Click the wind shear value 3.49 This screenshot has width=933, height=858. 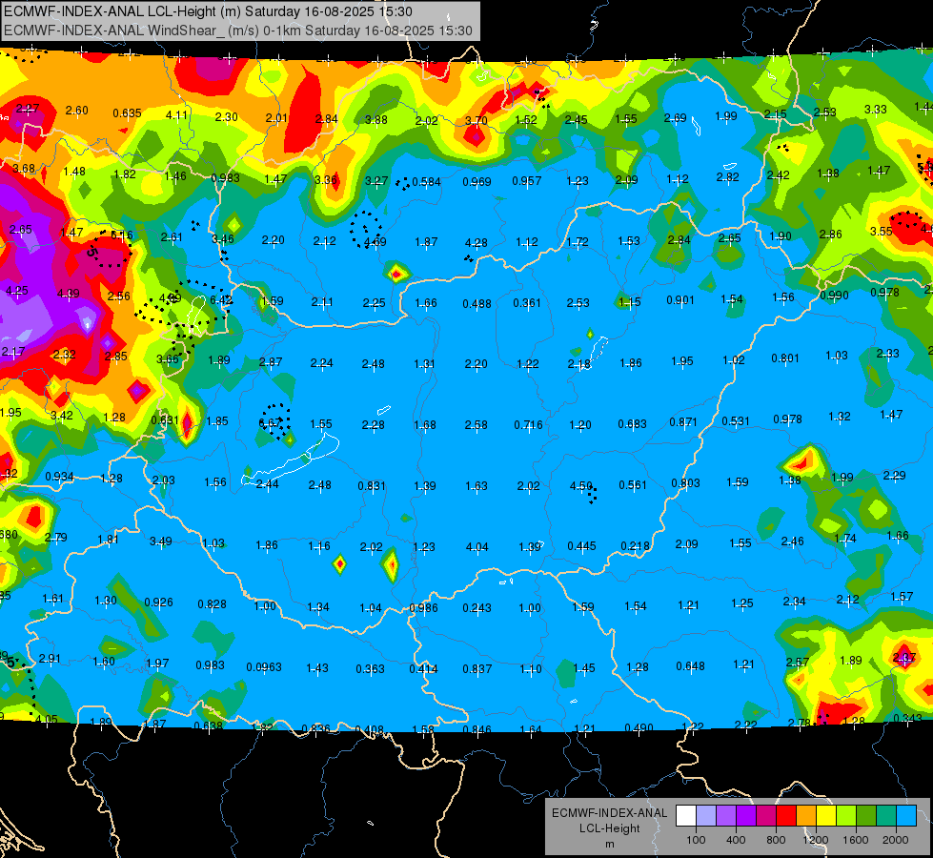point(161,541)
